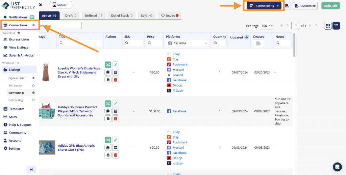
Task: Expand the Platforms filter dropdown
Action: [188, 43]
